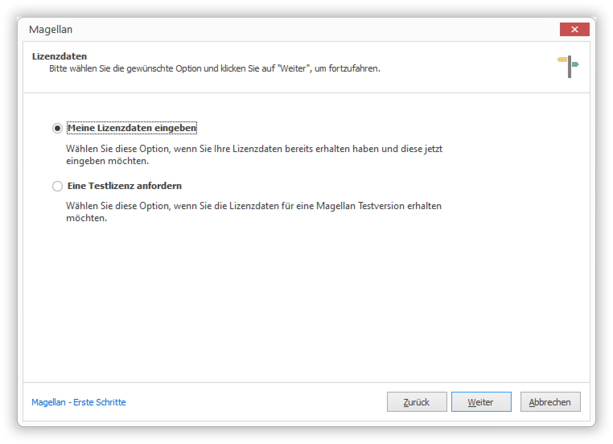This screenshot has width=613, height=444.
Task: Click the description about 'Lizenzdaten bereits erhalten'
Action: tap(254, 155)
